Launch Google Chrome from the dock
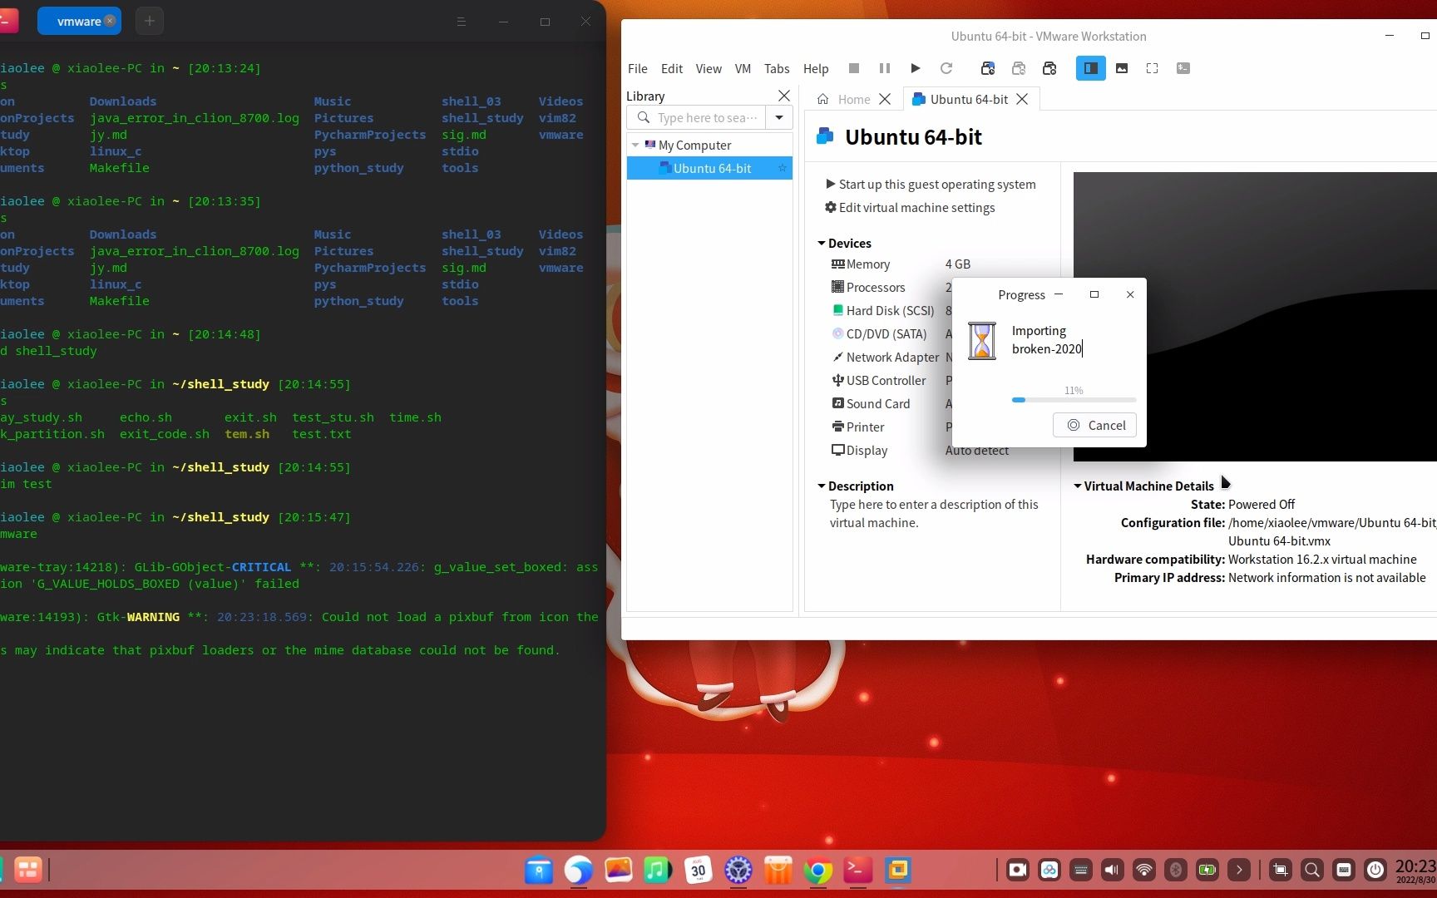 (x=818, y=870)
